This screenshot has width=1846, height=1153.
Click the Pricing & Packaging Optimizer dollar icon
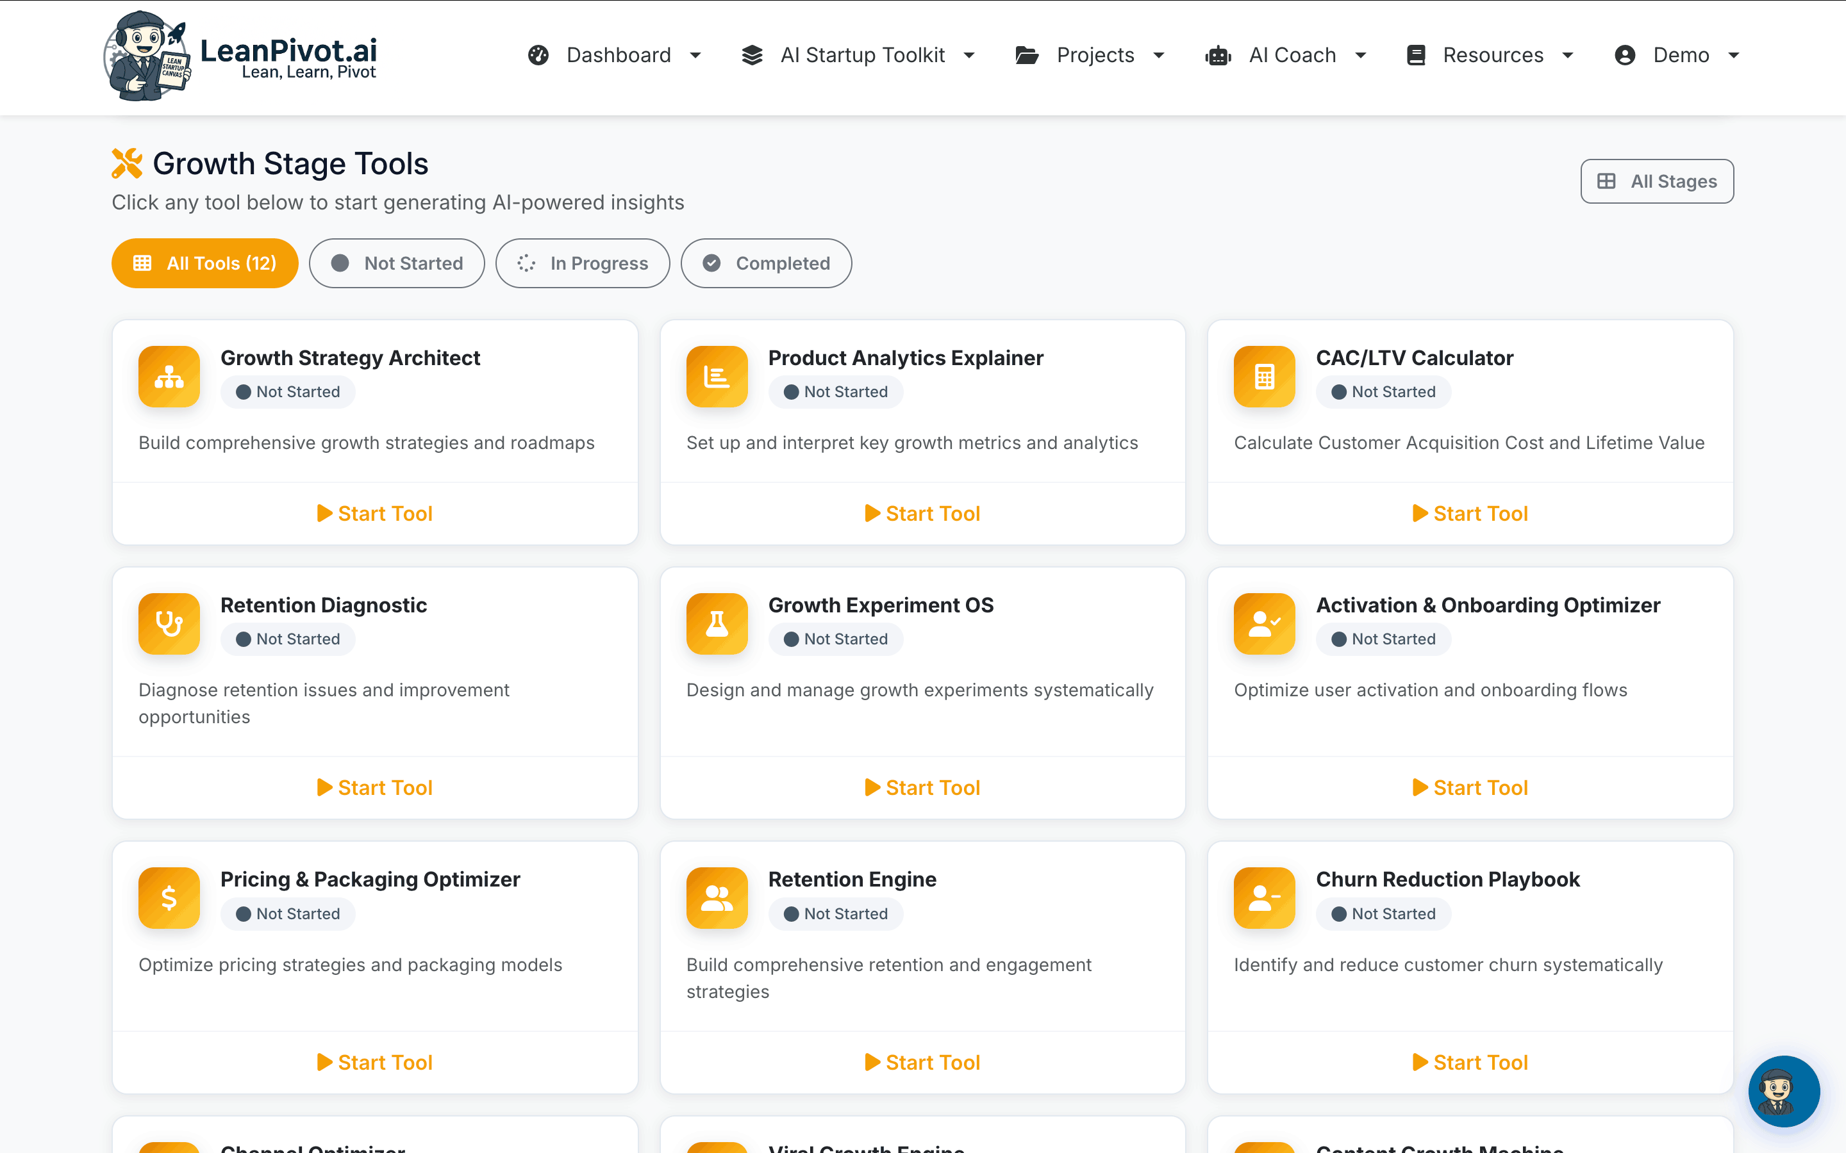click(x=169, y=897)
